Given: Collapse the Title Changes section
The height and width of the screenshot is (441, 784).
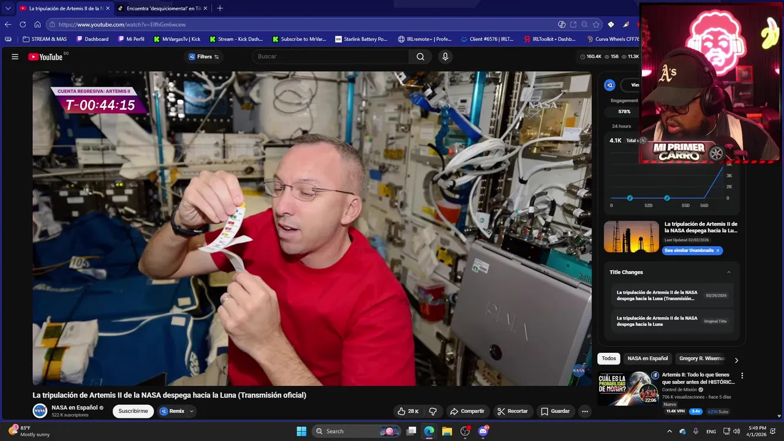Looking at the screenshot, I should point(728,272).
